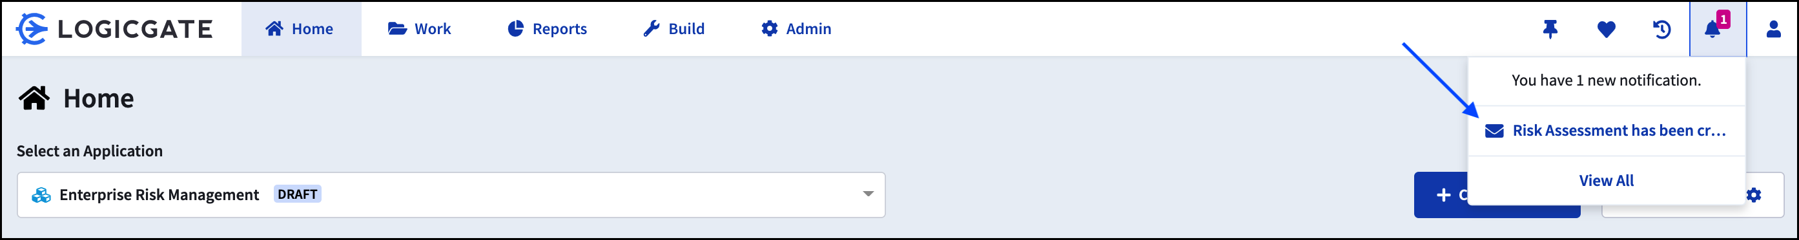Navigate to Admin
The width and height of the screenshot is (1799, 240).
(796, 28)
